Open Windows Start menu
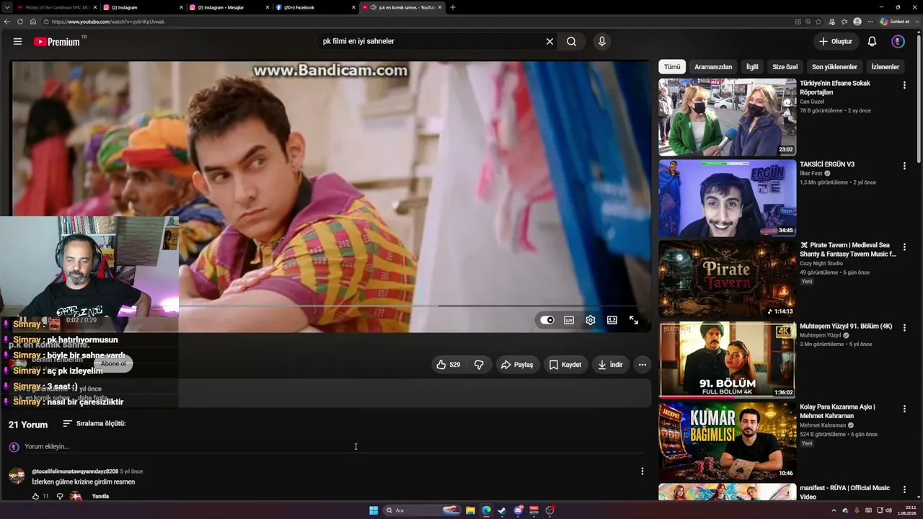This screenshot has height=519, width=923. tap(374, 510)
